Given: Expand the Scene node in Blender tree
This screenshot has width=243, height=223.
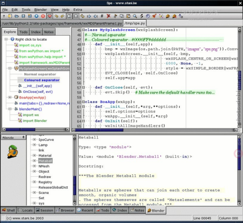Looking at the screenshot, I should [34, 193].
